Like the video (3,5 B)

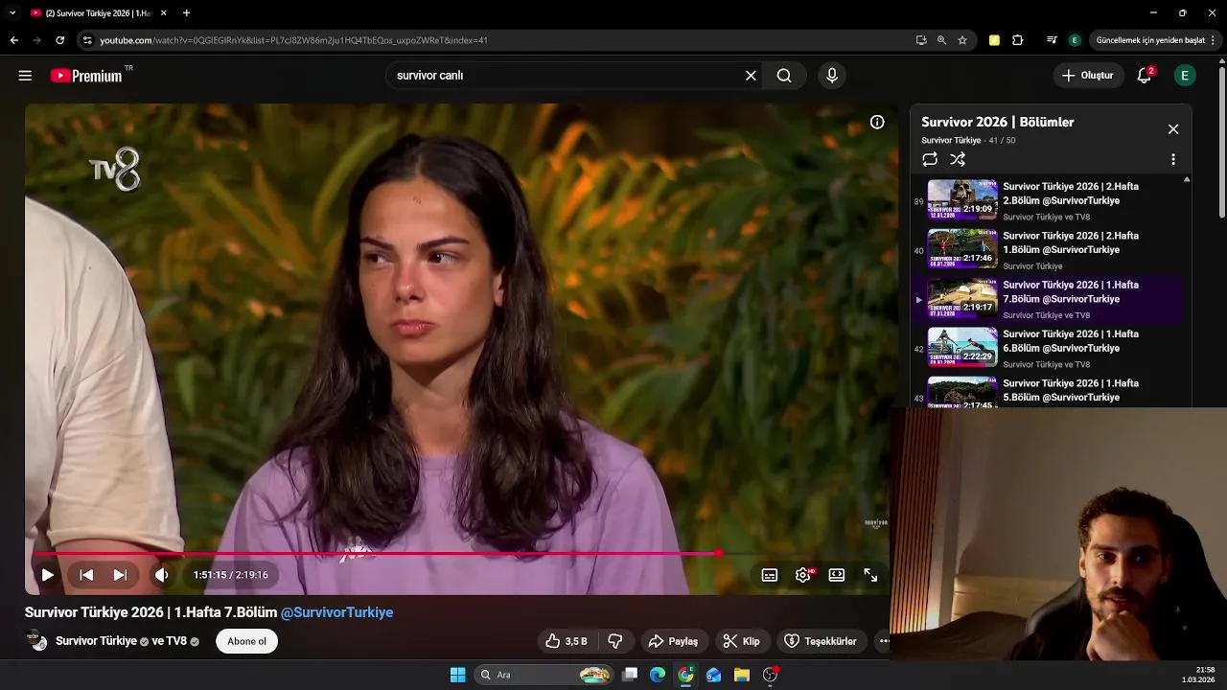[567, 641]
